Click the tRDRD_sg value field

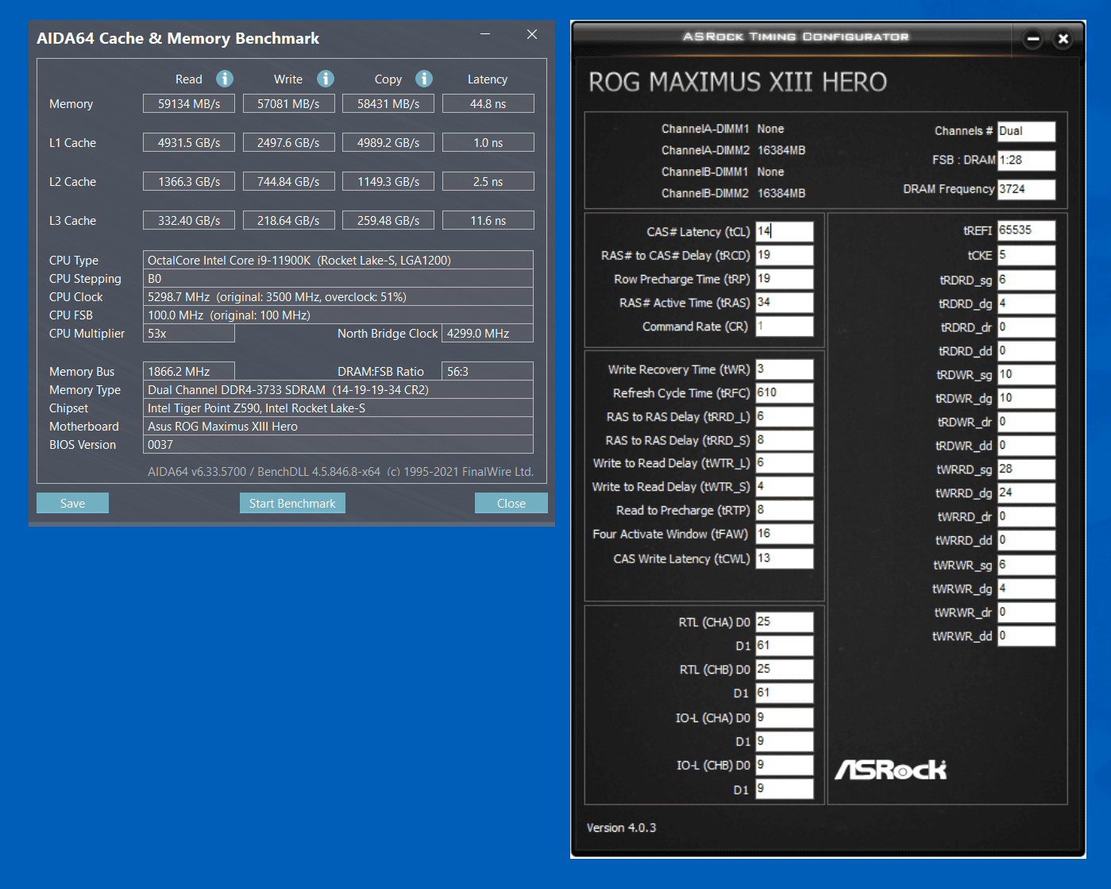(x=1026, y=280)
